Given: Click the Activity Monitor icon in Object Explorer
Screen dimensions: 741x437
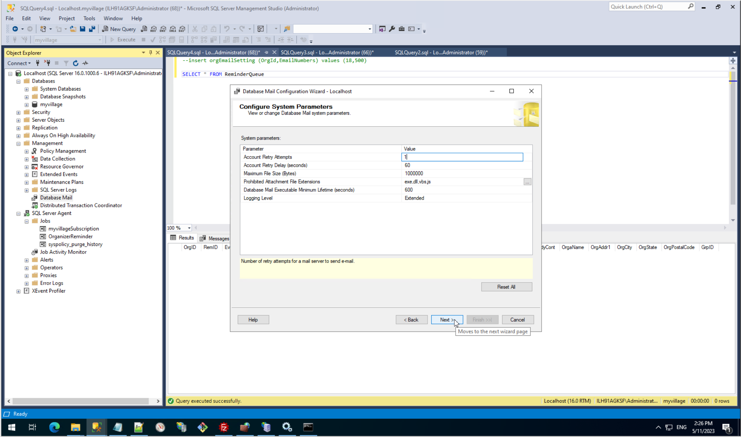Looking at the screenshot, I should (x=85, y=63).
